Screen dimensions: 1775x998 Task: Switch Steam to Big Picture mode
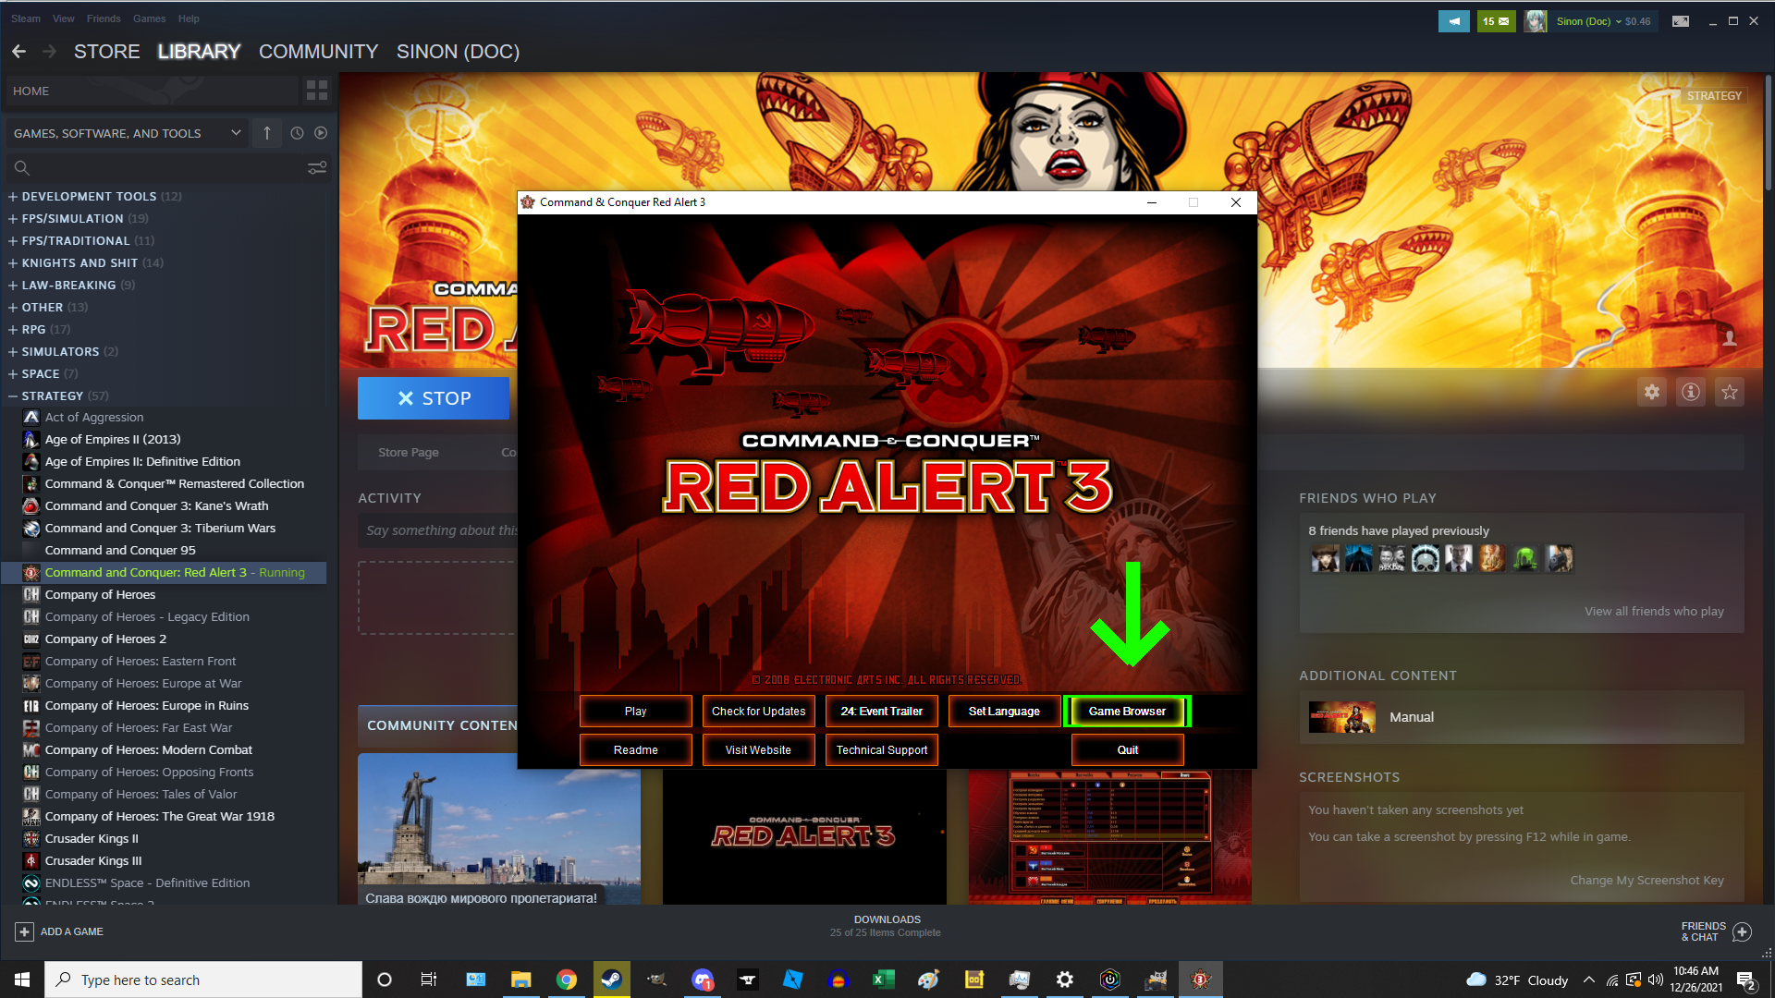pyautogui.click(x=1681, y=21)
